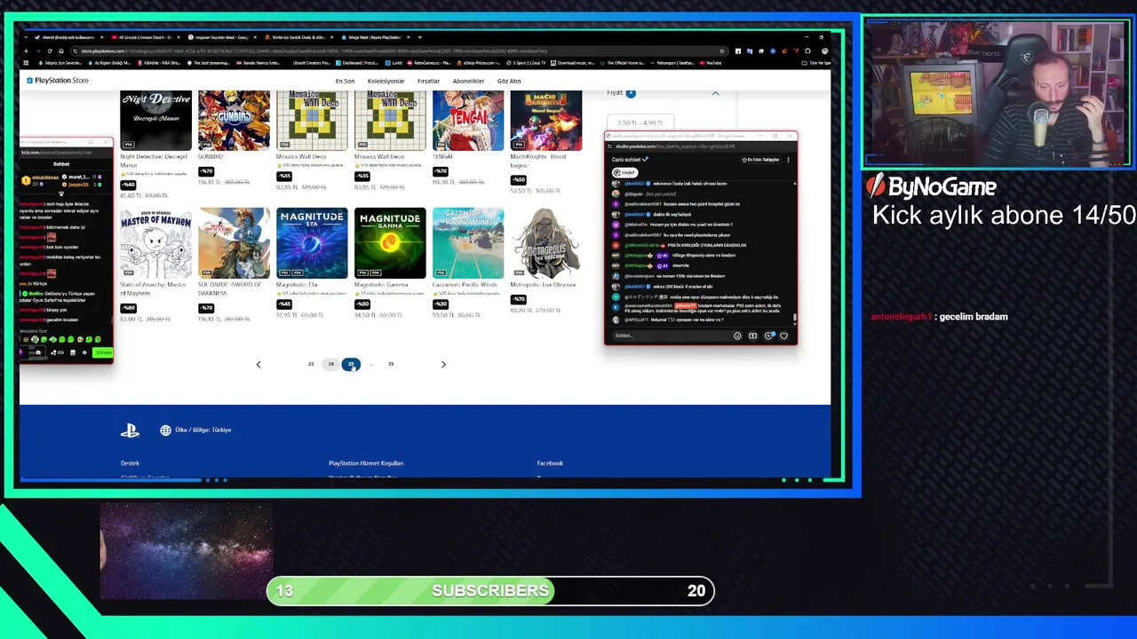Open En Etkin Takipçiler in YouTube chat
This screenshot has height=639, width=1137.
click(760, 160)
